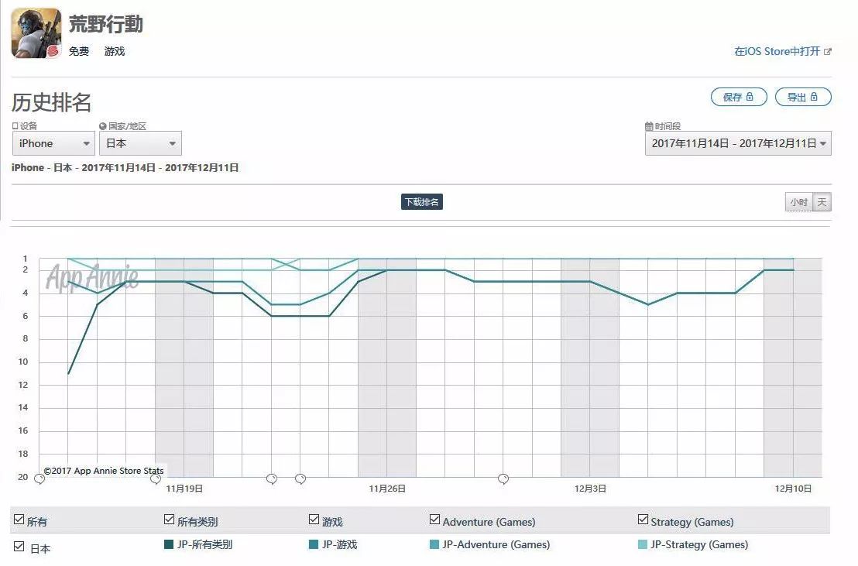
Task: Click the calendar icon next to 时间段
Action: coord(649,126)
